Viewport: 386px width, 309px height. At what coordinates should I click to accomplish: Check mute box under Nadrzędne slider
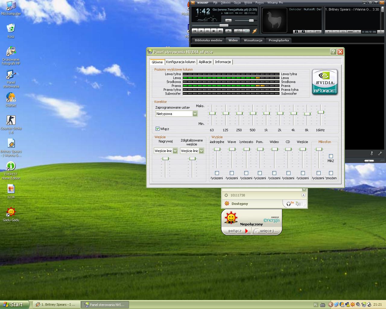[217, 173]
